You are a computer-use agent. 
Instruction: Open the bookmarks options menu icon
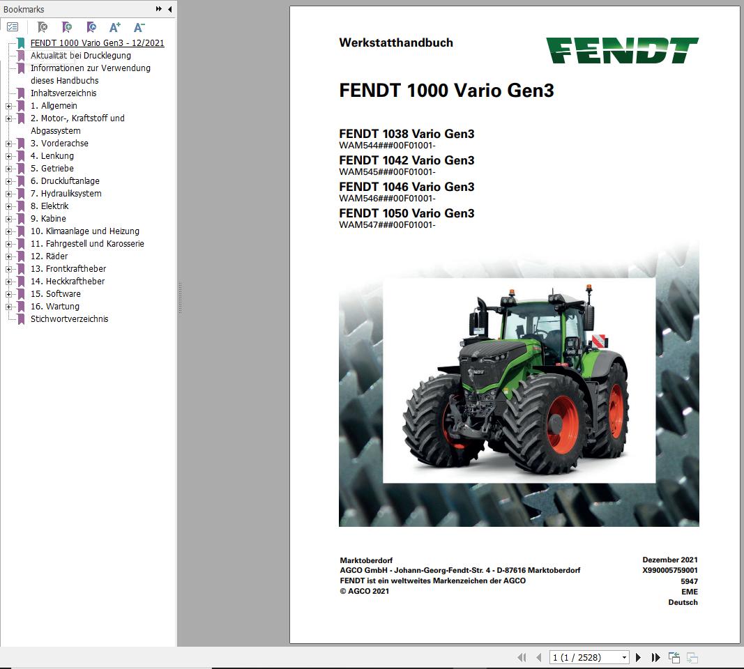13,27
